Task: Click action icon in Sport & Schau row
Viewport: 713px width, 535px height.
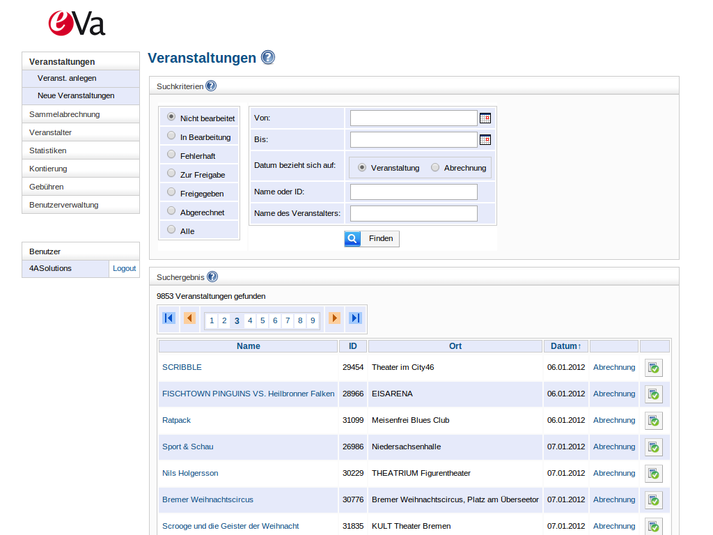Action: (x=653, y=447)
